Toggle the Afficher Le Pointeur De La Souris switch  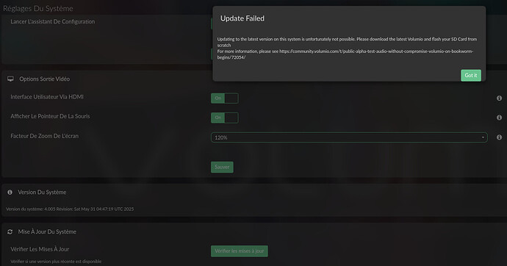click(224, 118)
